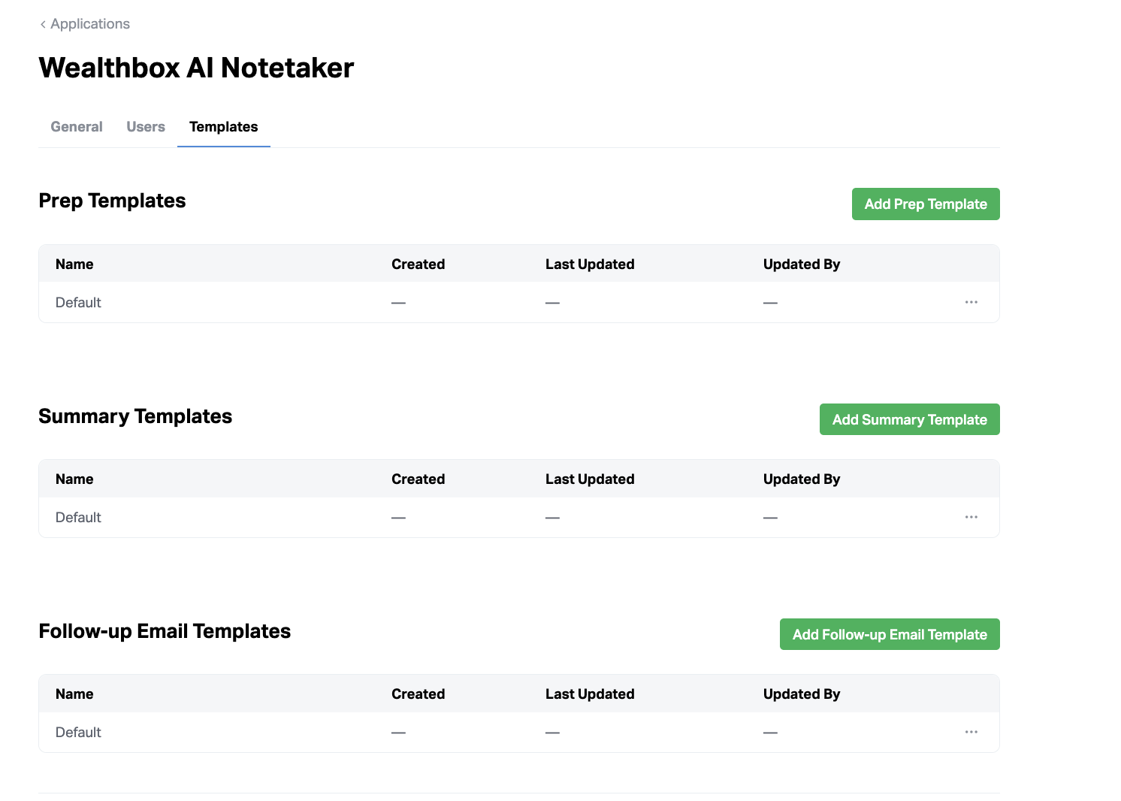
Task: Open the Default summary template
Action: [77, 517]
